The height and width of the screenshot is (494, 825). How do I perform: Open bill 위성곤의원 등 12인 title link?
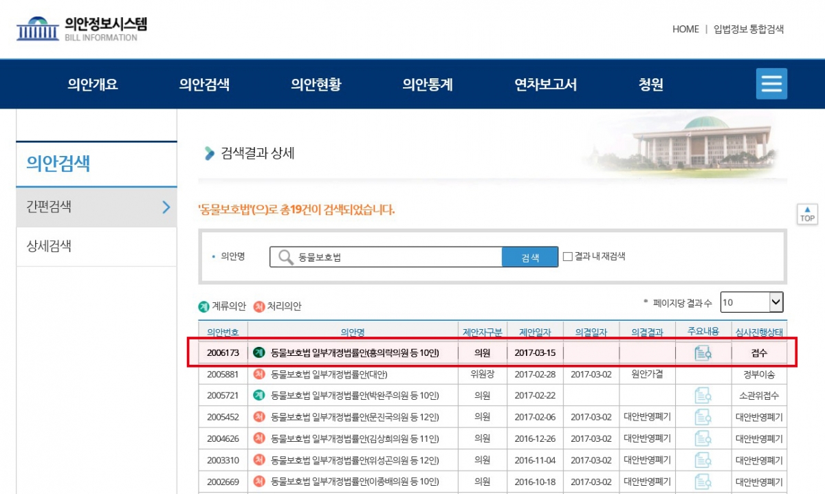pyautogui.click(x=355, y=460)
